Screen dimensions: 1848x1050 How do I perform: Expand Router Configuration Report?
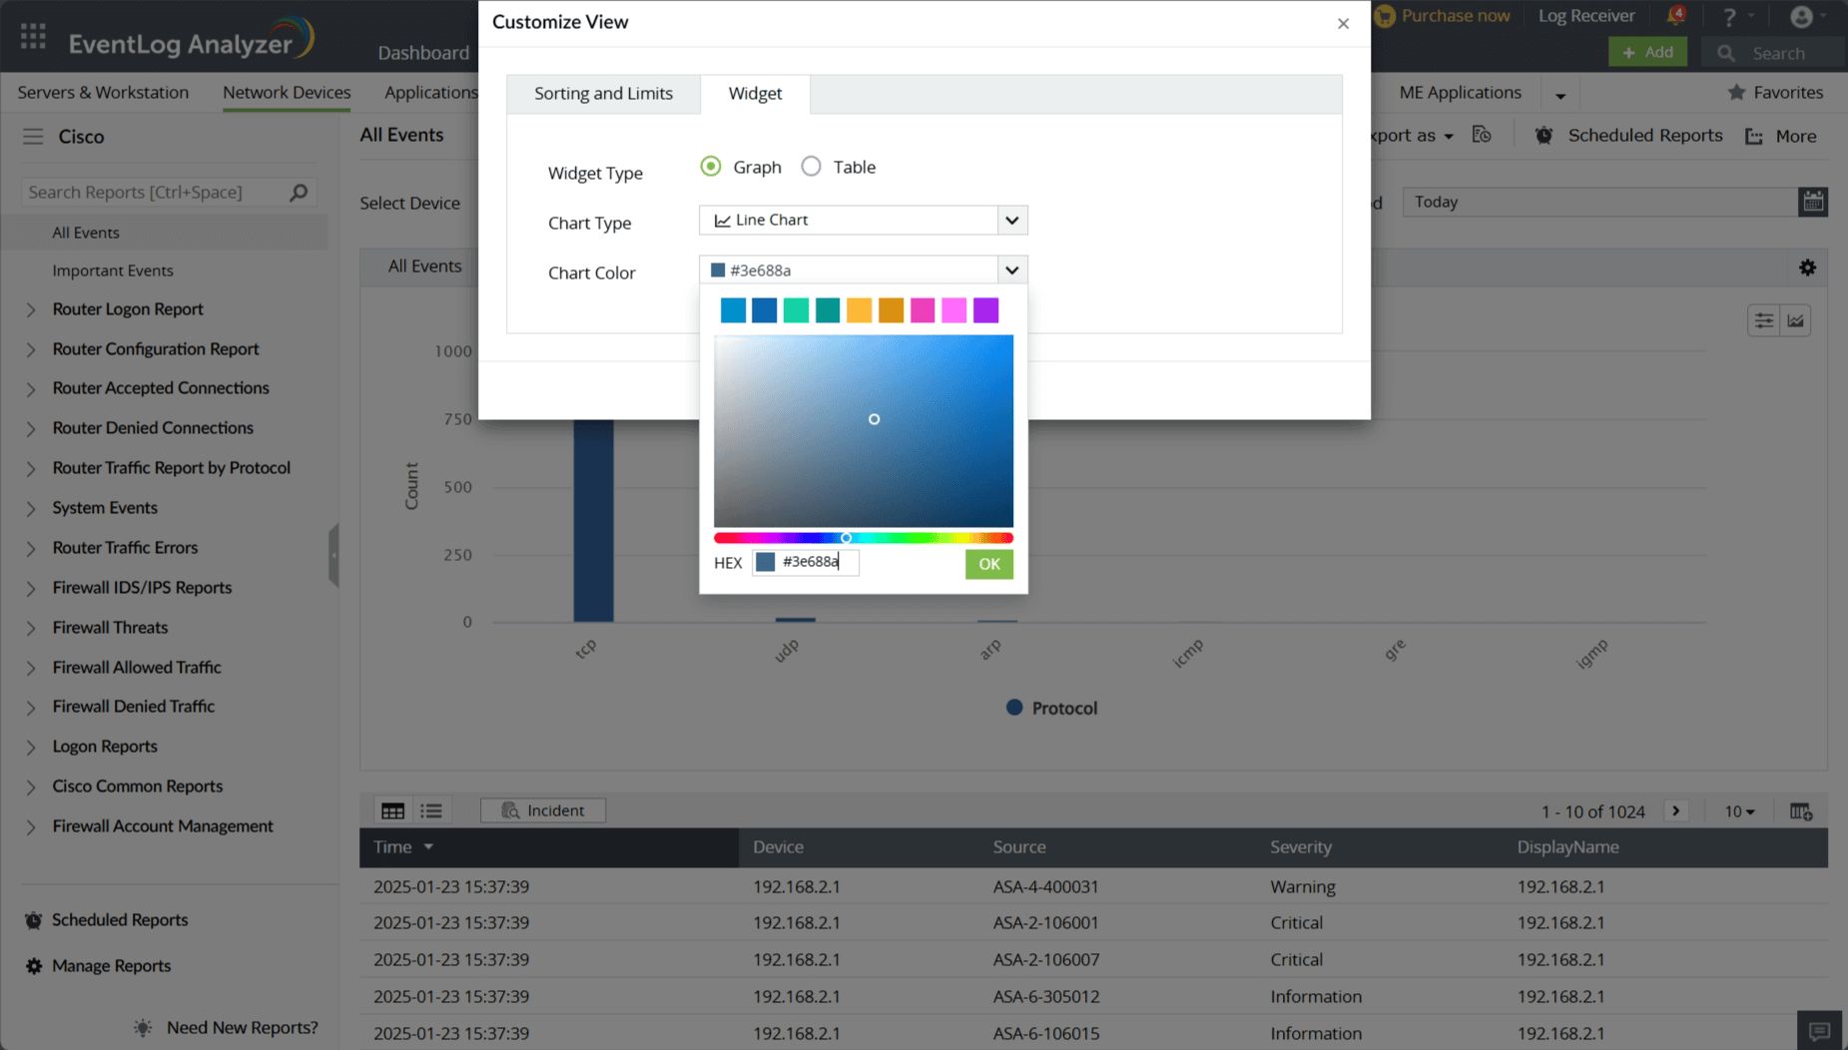(30, 349)
